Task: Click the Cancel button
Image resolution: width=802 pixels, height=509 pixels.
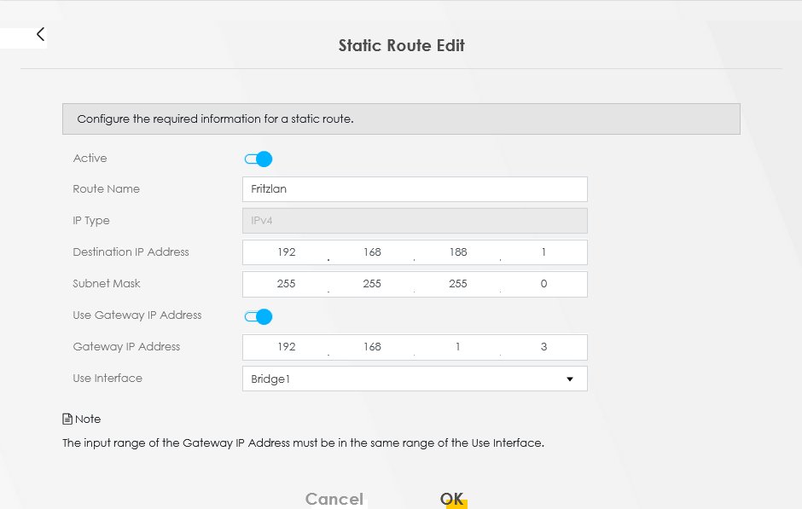Action: pos(334,499)
